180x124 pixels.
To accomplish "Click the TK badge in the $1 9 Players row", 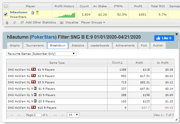I will pos(34,69).
